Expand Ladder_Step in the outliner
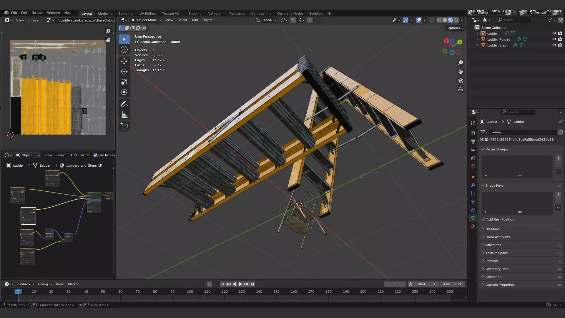The image size is (565, 318). (x=477, y=45)
